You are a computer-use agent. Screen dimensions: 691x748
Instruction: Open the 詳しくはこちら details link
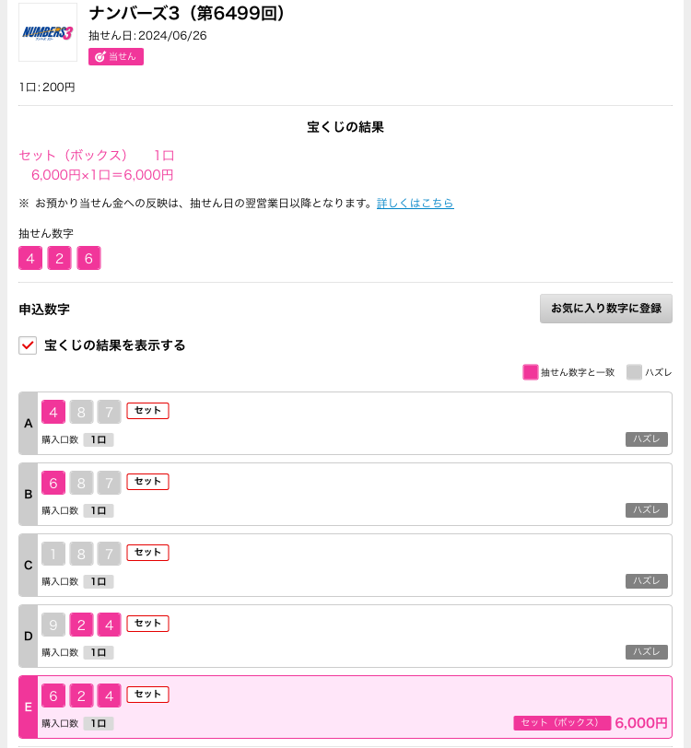tap(416, 204)
